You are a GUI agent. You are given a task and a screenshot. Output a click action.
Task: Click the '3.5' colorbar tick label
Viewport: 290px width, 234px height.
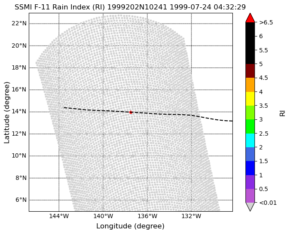[263, 106]
